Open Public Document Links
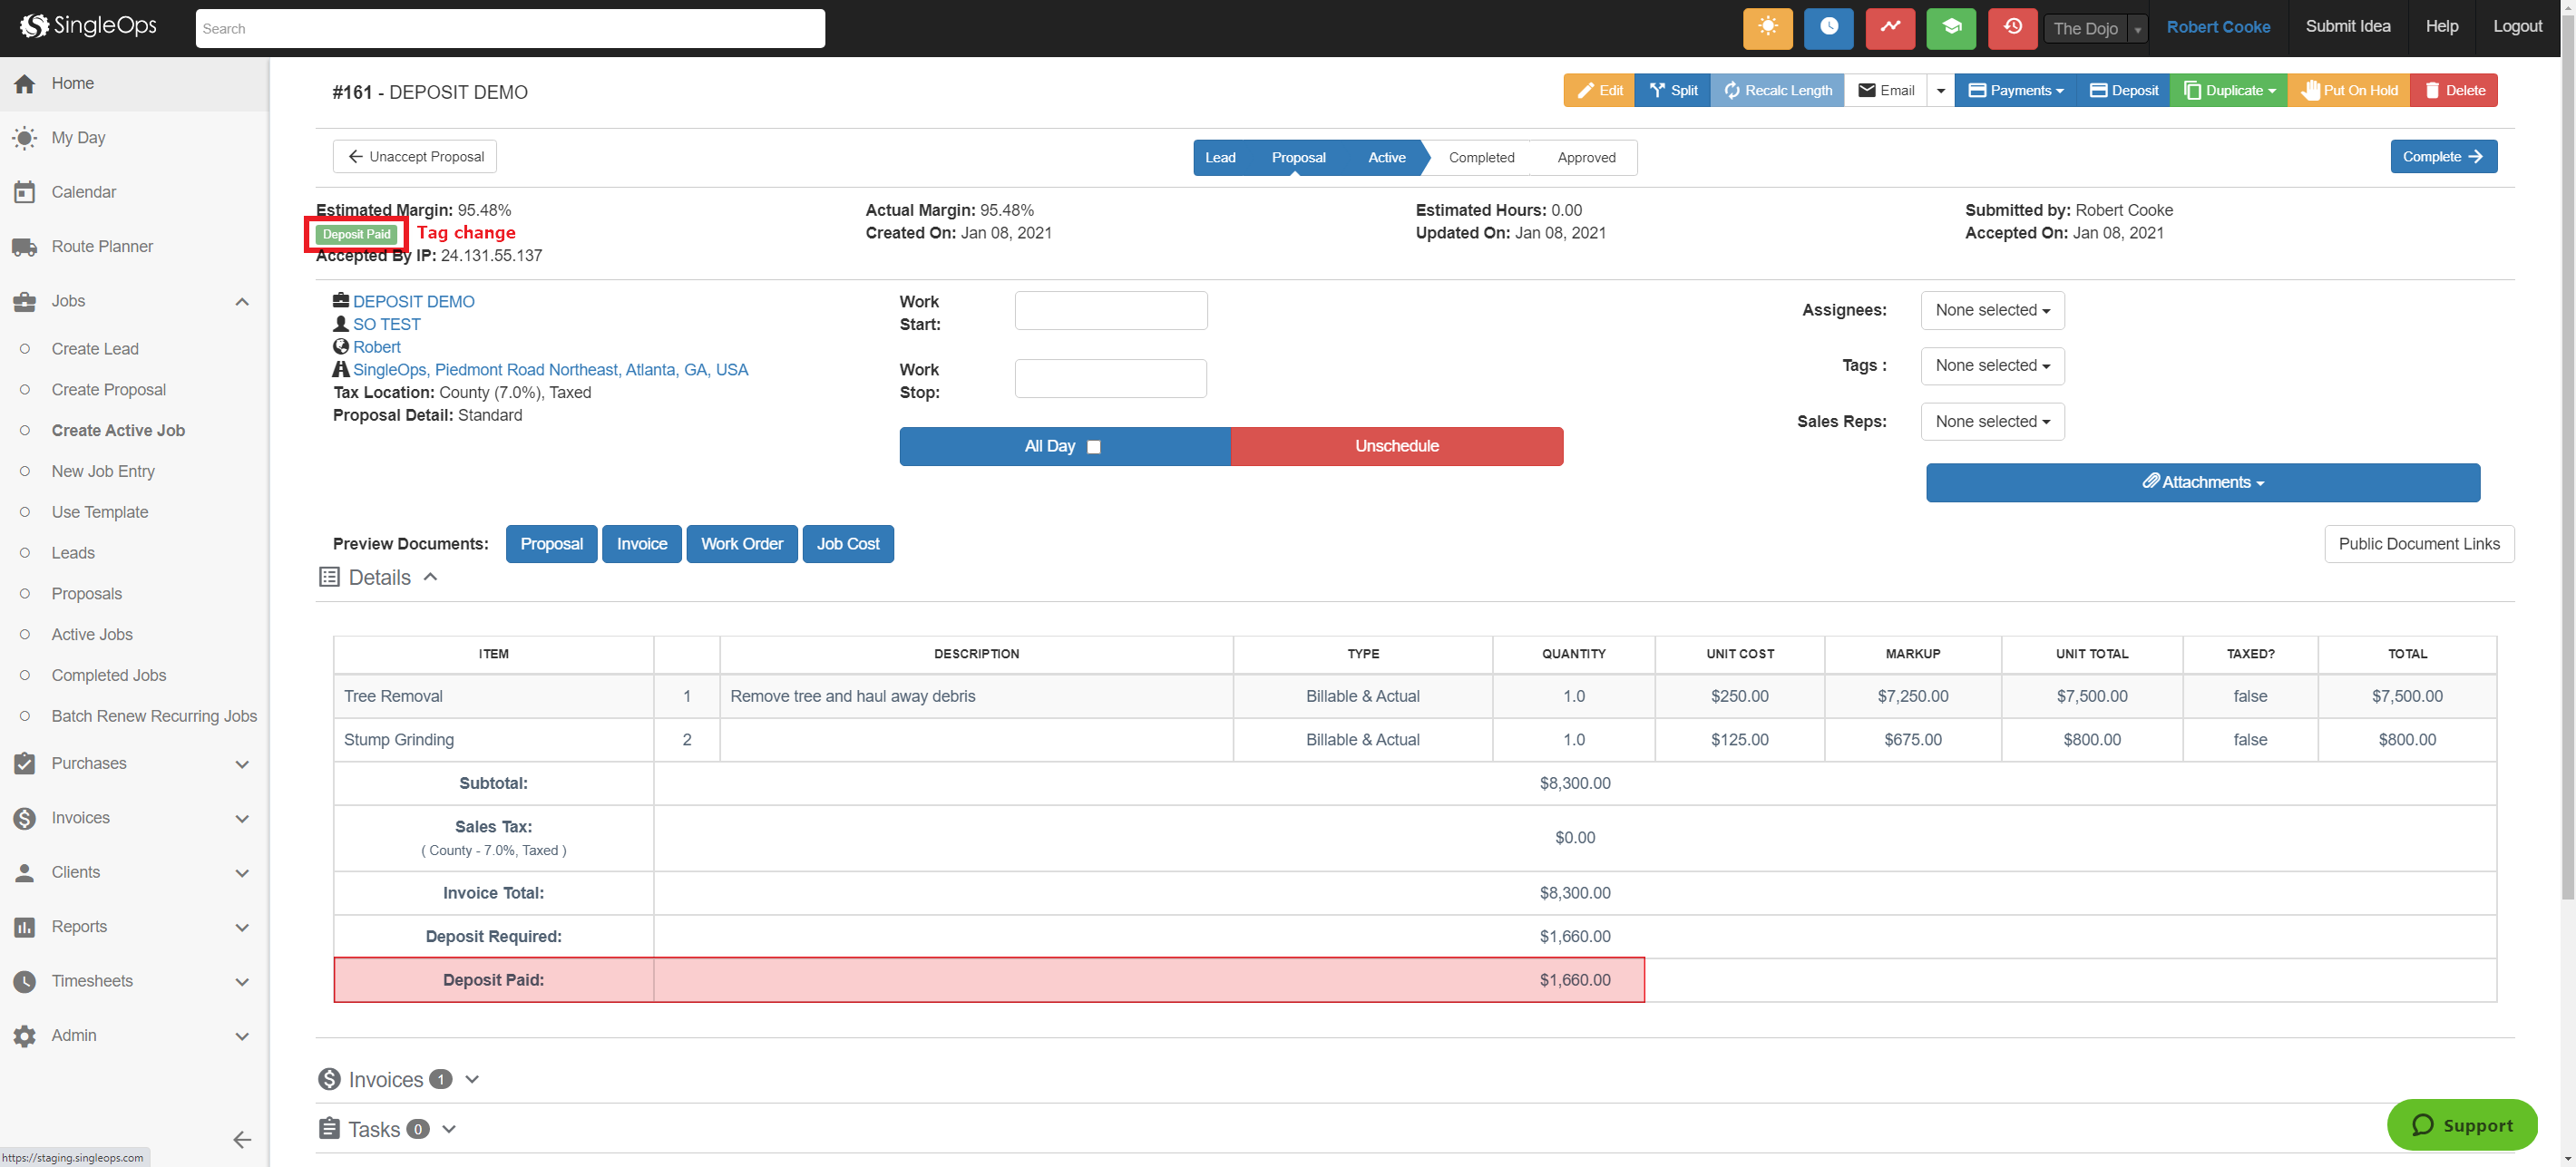 click(x=2419, y=544)
